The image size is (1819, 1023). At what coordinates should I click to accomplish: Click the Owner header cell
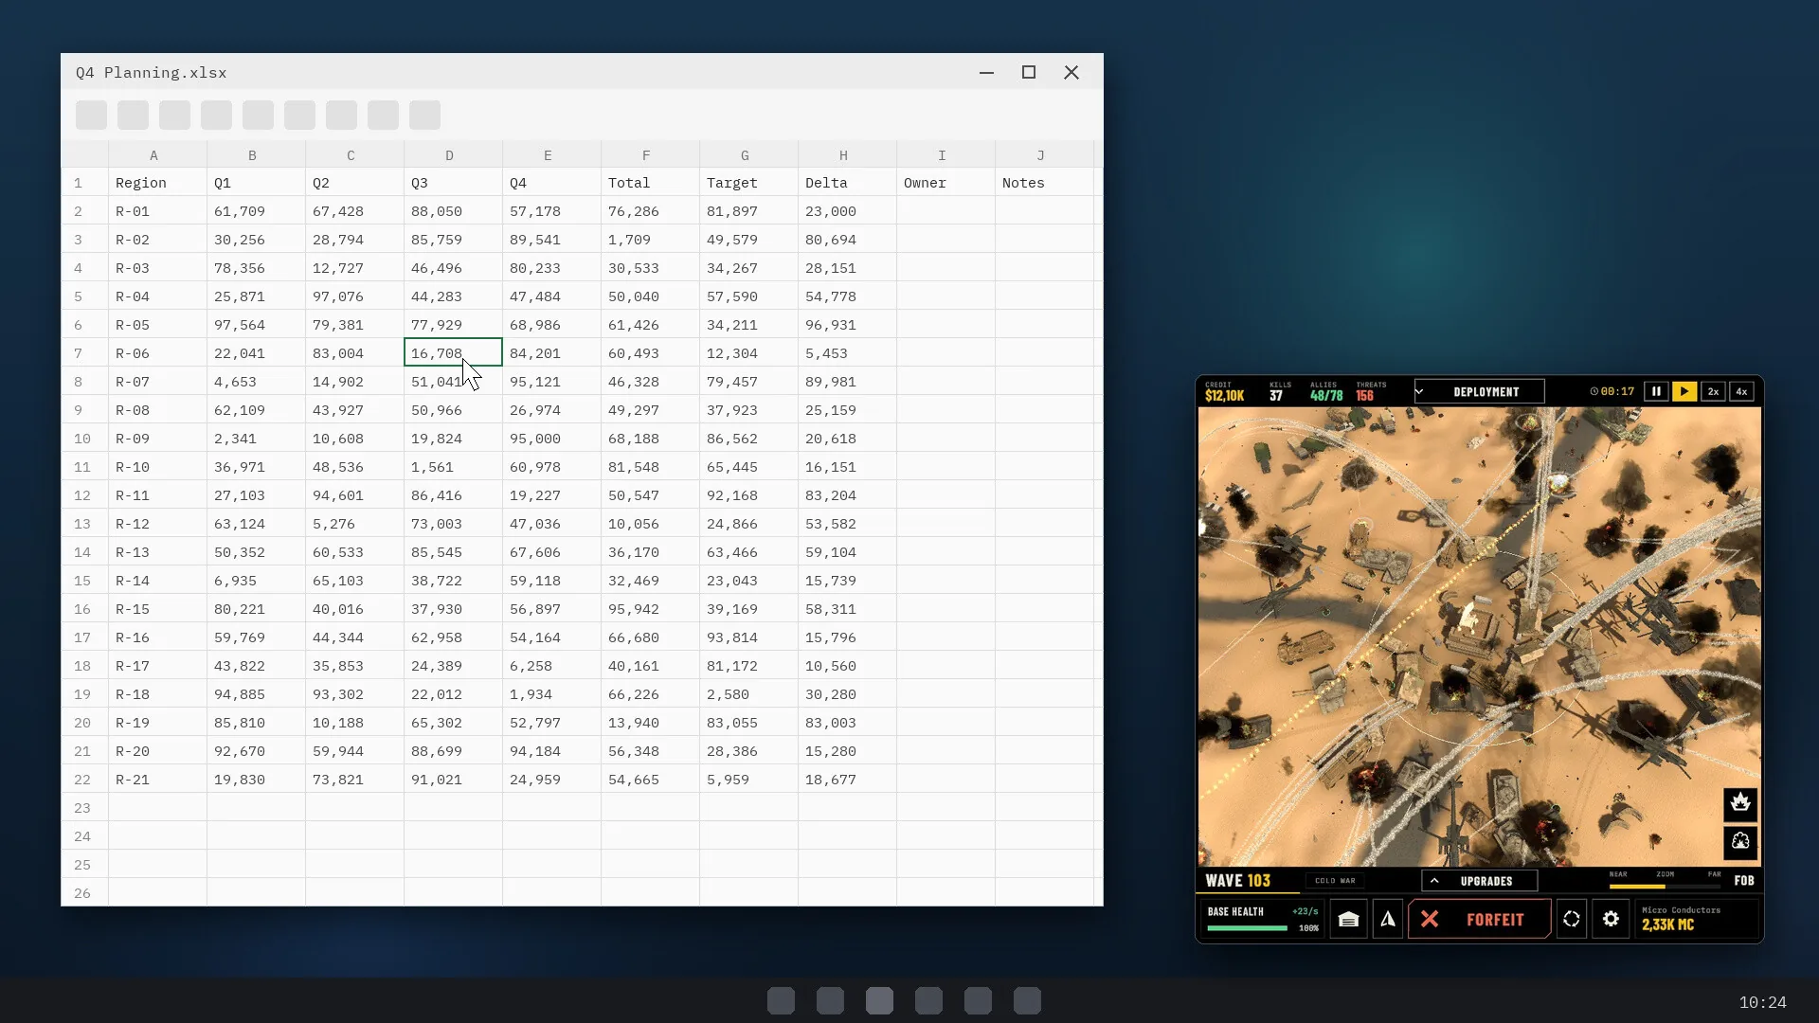click(946, 183)
